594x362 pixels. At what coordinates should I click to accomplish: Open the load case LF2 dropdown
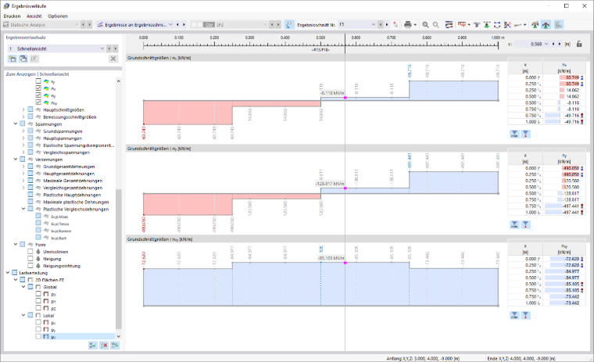tap(265, 25)
